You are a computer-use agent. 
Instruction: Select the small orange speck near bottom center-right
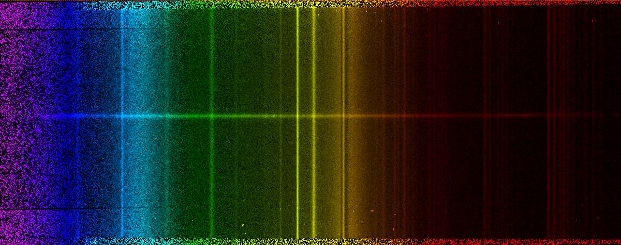click(371, 210)
